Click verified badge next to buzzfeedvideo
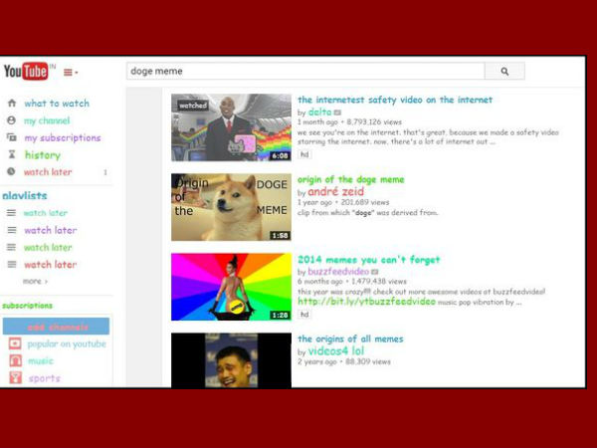This screenshot has width=597, height=448. point(375,272)
